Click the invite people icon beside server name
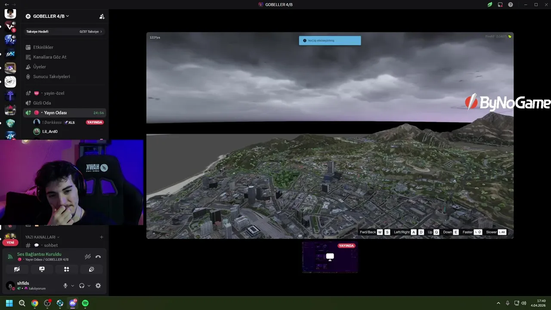The image size is (551, 310). click(x=102, y=16)
